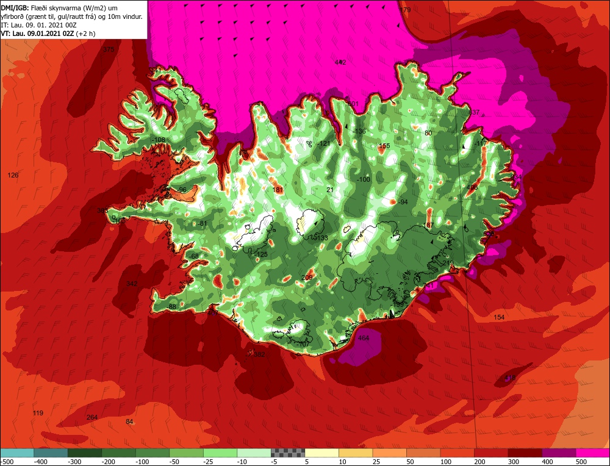Pick the checkered legend swatch above -5
This screenshot has height=466, width=610.
tap(288, 453)
